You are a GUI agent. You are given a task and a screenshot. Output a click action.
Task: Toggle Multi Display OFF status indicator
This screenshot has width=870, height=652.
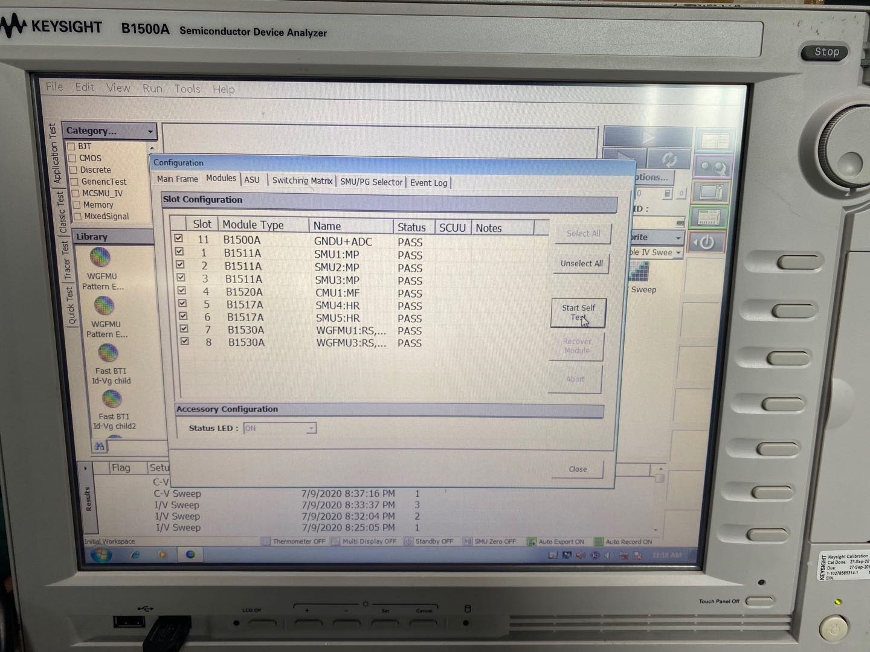pyautogui.click(x=364, y=542)
